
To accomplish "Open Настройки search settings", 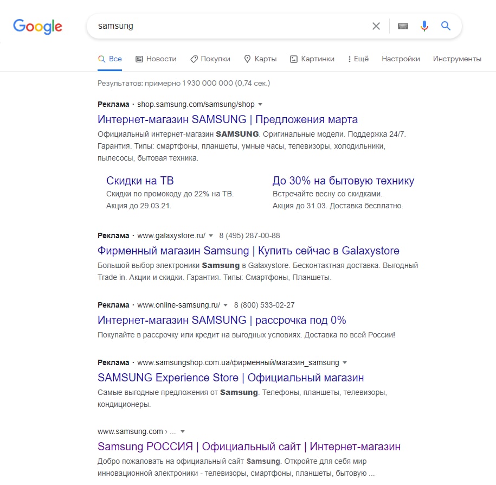I will point(401,59).
